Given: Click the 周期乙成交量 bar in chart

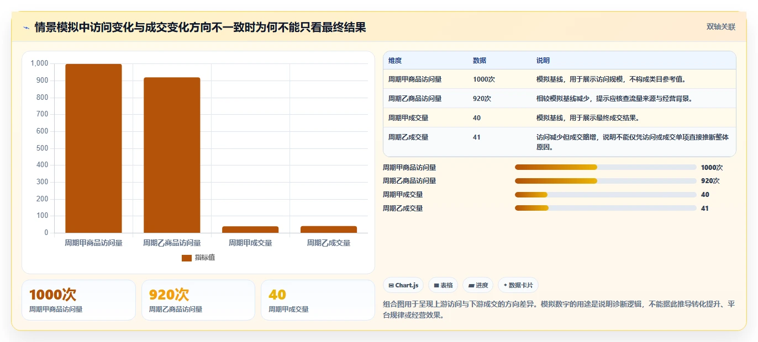Looking at the screenshot, I should (329, 229).
